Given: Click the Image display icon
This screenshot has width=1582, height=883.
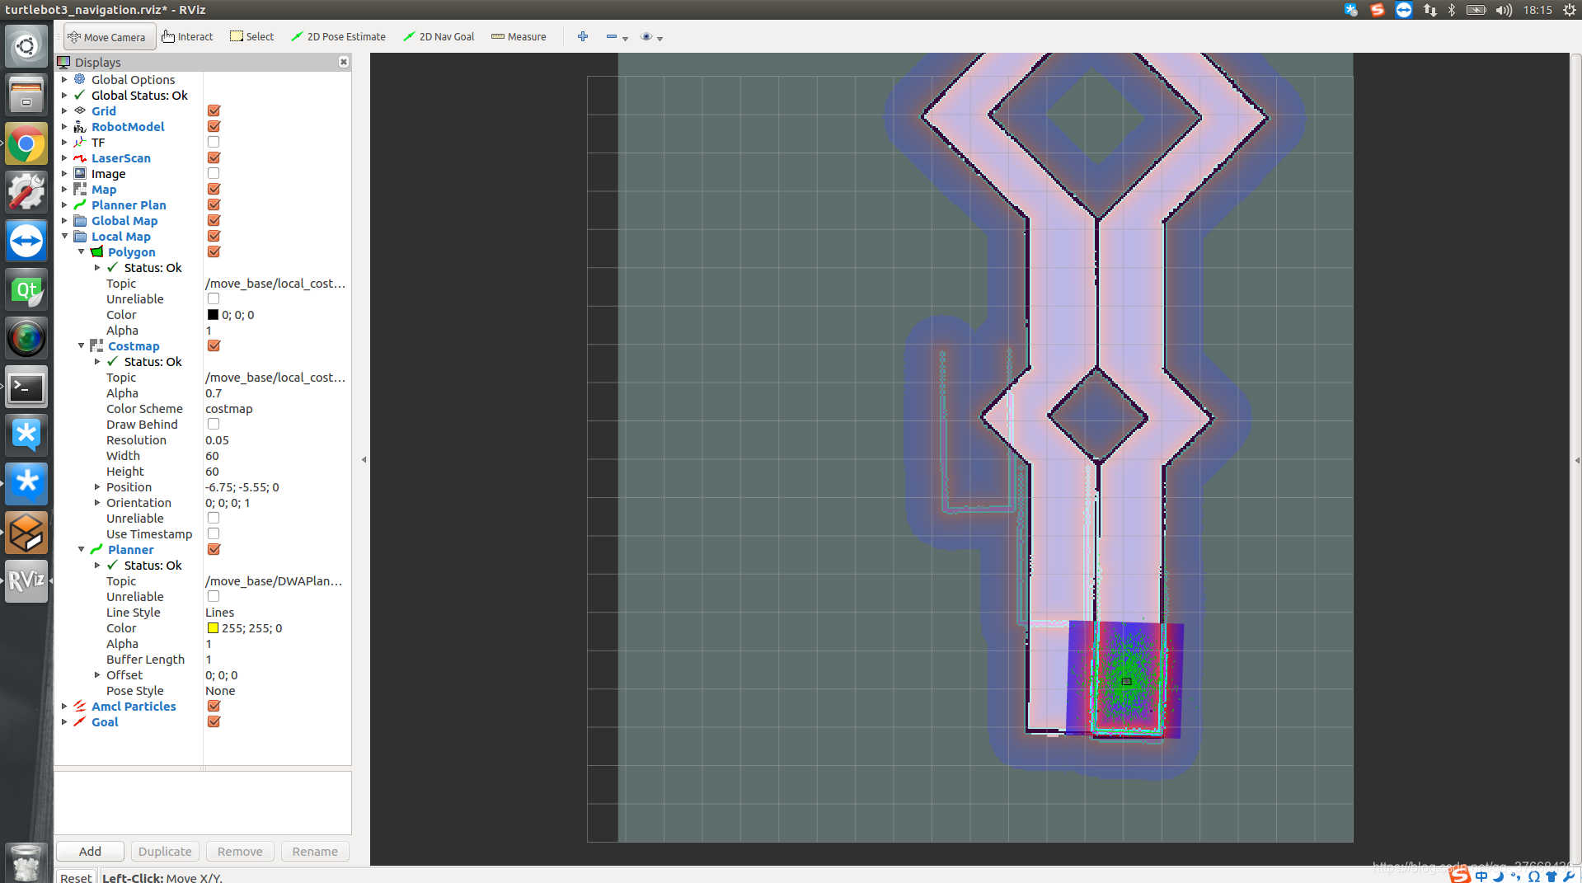Looking at the screenshot, I should 80,173.
